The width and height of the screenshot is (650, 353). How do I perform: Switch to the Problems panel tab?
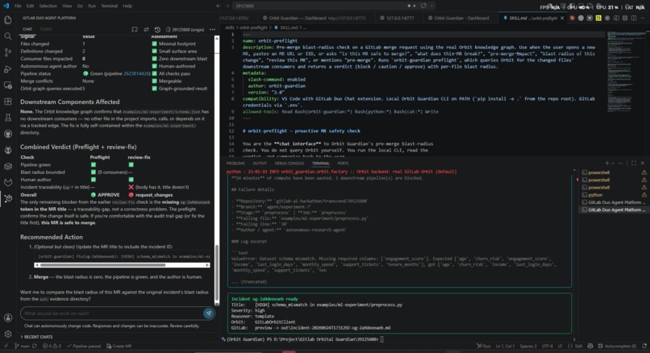(x=235, y=164)
